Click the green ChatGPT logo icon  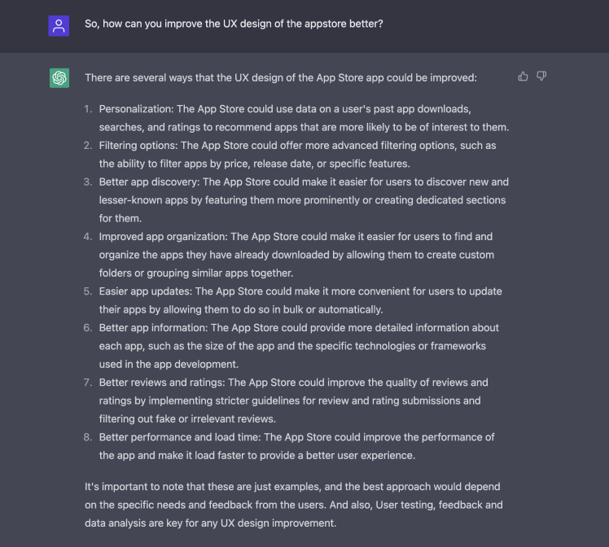click(x=59, y=78)
